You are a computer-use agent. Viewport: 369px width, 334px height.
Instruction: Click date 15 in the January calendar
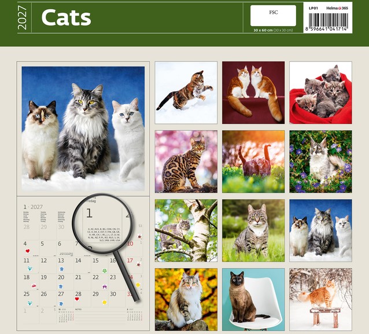click(x=95, y=260)
